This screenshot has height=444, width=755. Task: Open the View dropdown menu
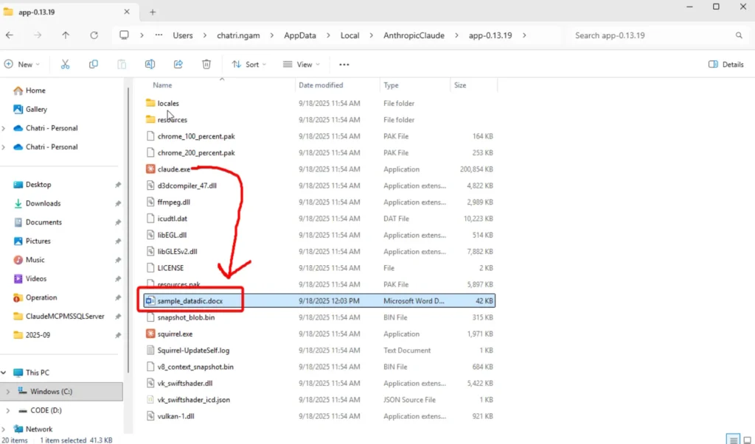pyautogui.click(x=300, y=65)
